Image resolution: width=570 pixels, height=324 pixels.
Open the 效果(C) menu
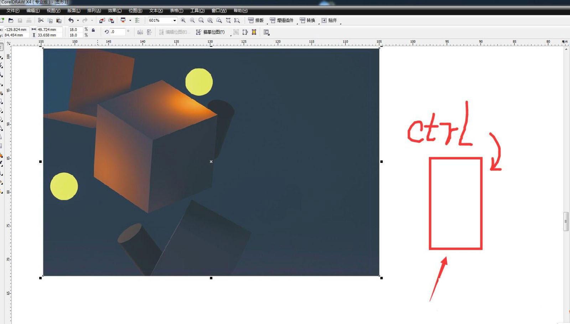[x=114, y=11]
